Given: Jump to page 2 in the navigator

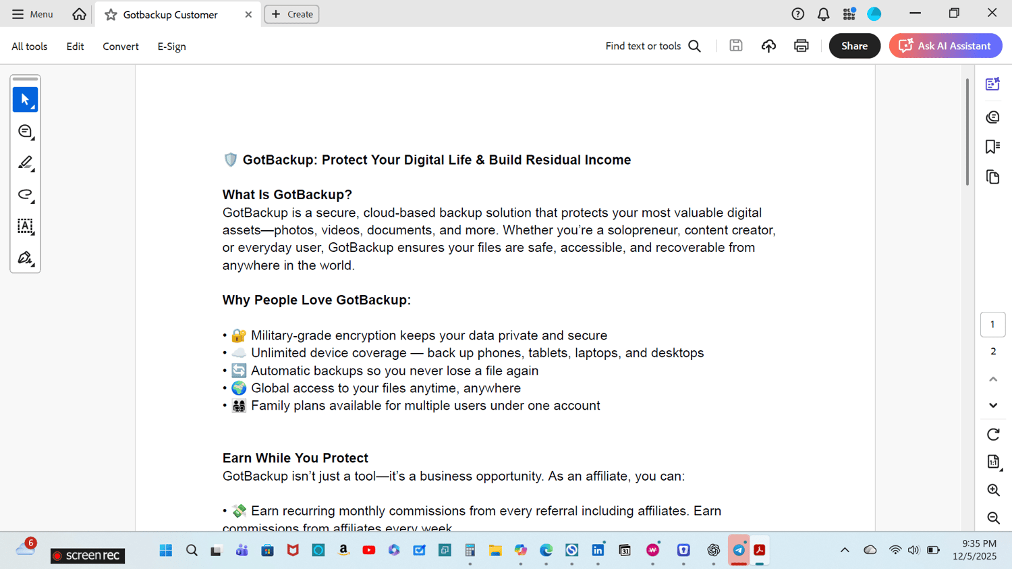Looking at the screenshot, I should (993, 352).
